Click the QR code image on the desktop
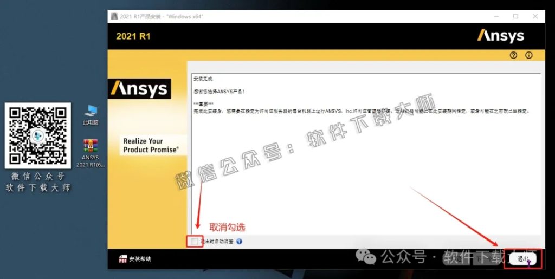 (x=38, y=135)
